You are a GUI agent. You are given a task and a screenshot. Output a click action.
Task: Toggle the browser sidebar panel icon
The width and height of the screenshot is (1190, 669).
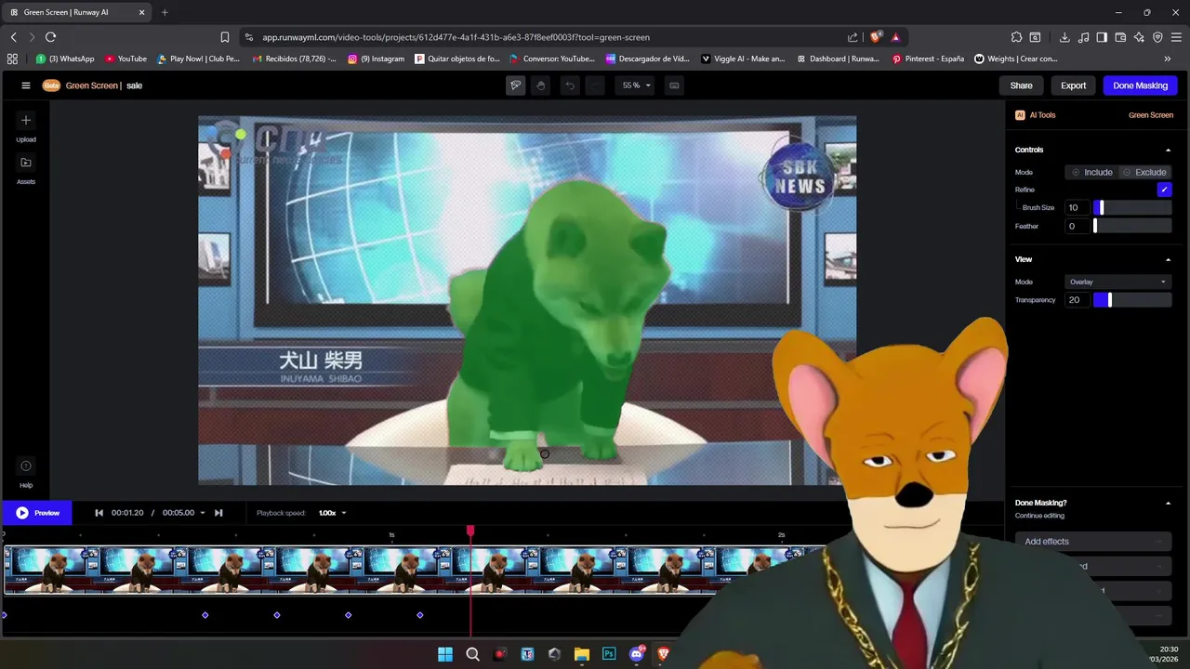tap(1102, 37)
